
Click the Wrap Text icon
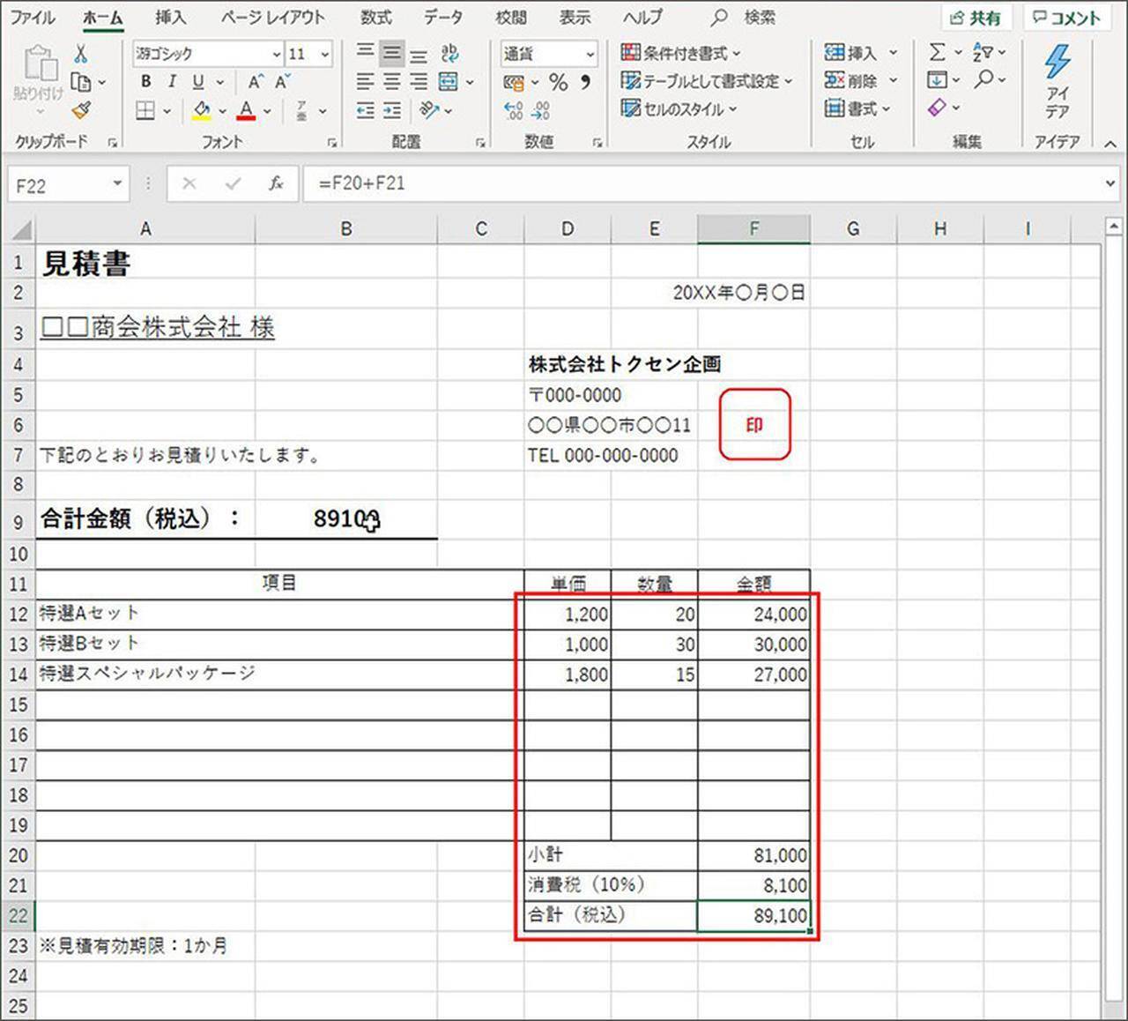(x=449, y=54)
